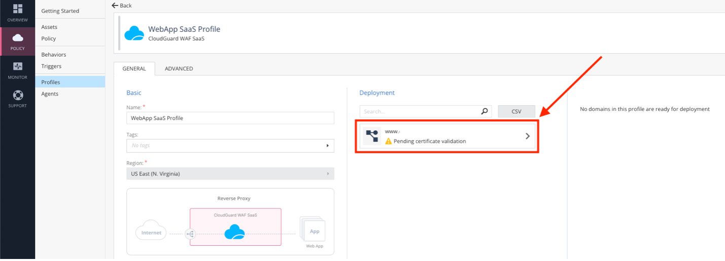Select Profiles in sidebar
Viewport: 725px width, 261px height.
(70, 82)
